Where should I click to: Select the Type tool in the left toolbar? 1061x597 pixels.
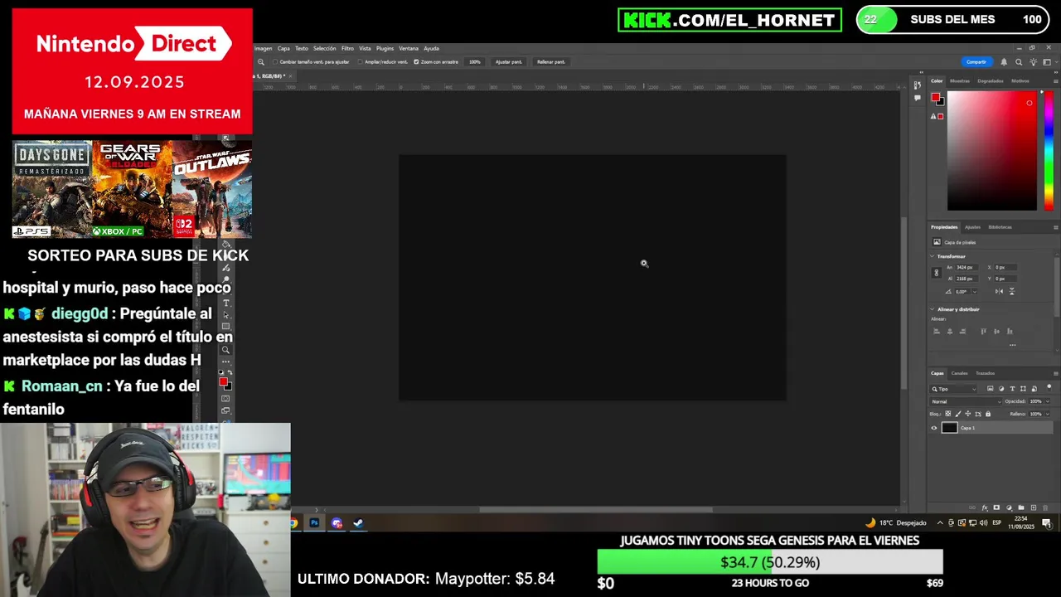226,303
